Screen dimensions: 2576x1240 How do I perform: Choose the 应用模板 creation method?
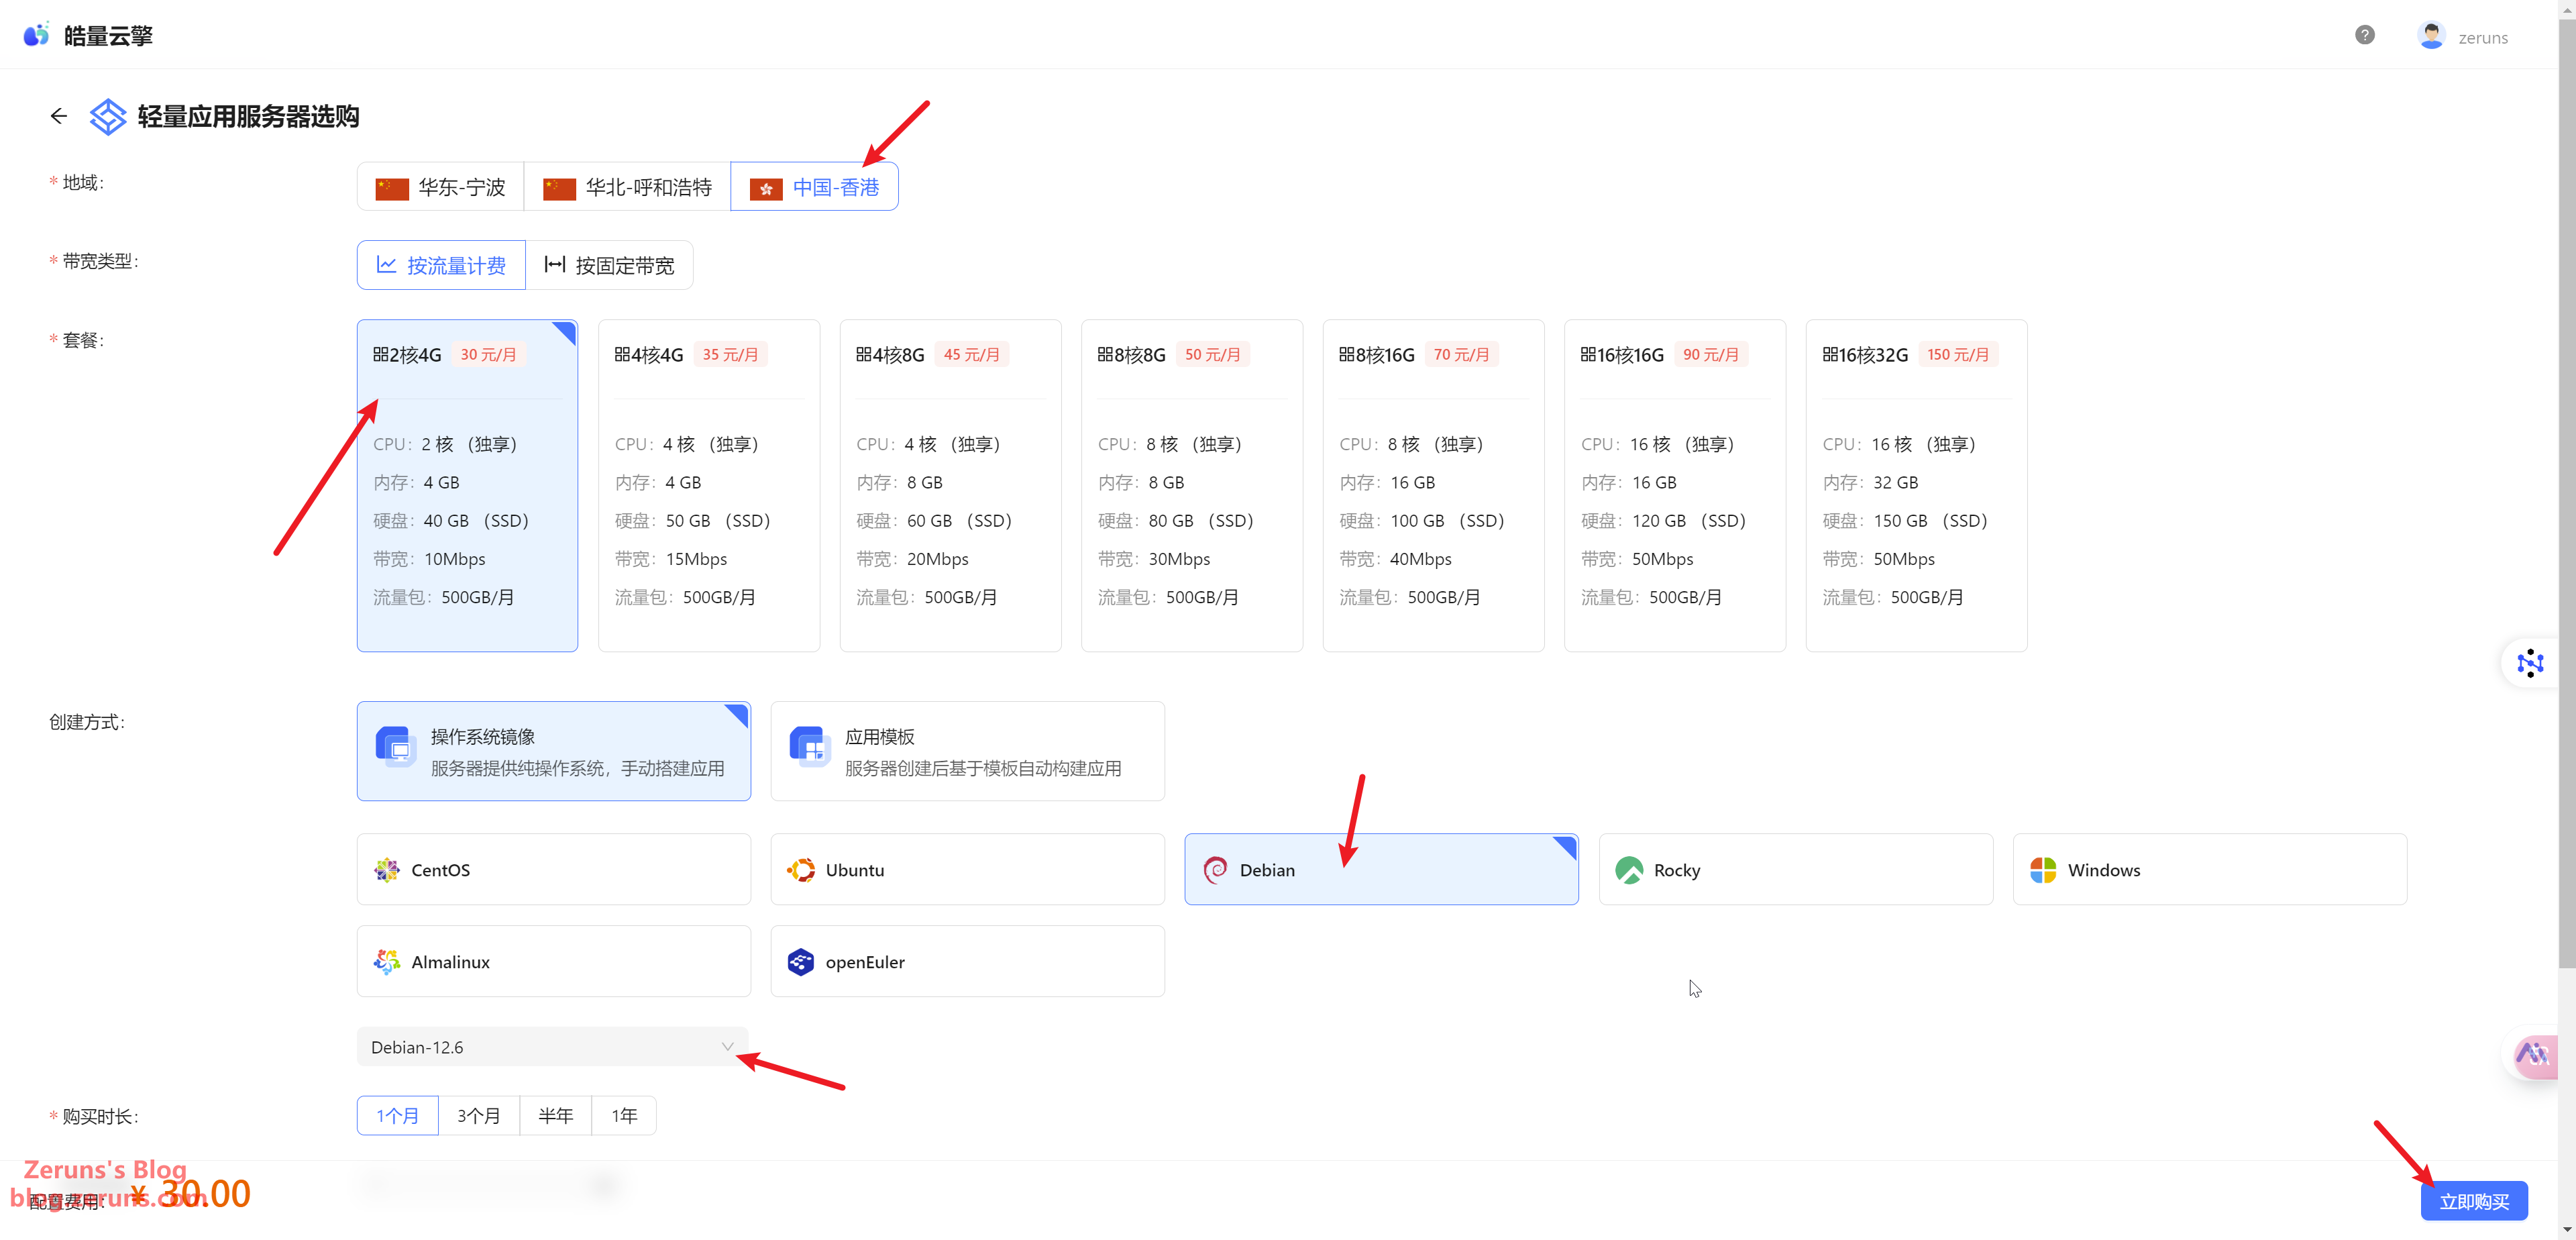click(966, 751)
